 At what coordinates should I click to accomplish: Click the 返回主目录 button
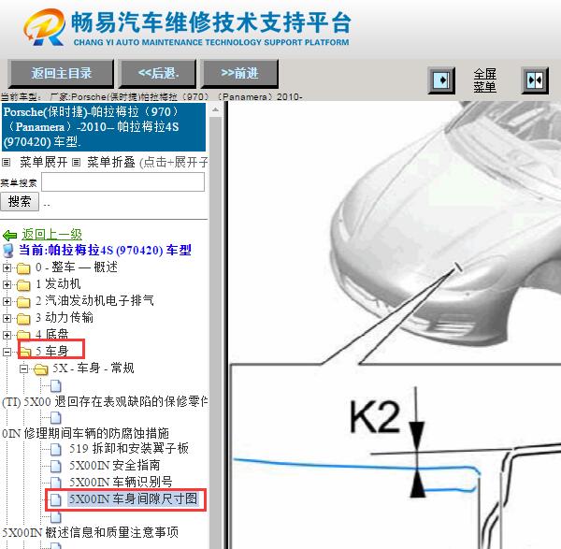point(61,73)
